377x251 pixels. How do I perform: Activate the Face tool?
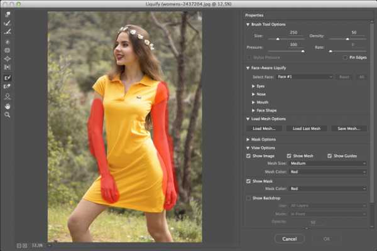pos(8,97)
